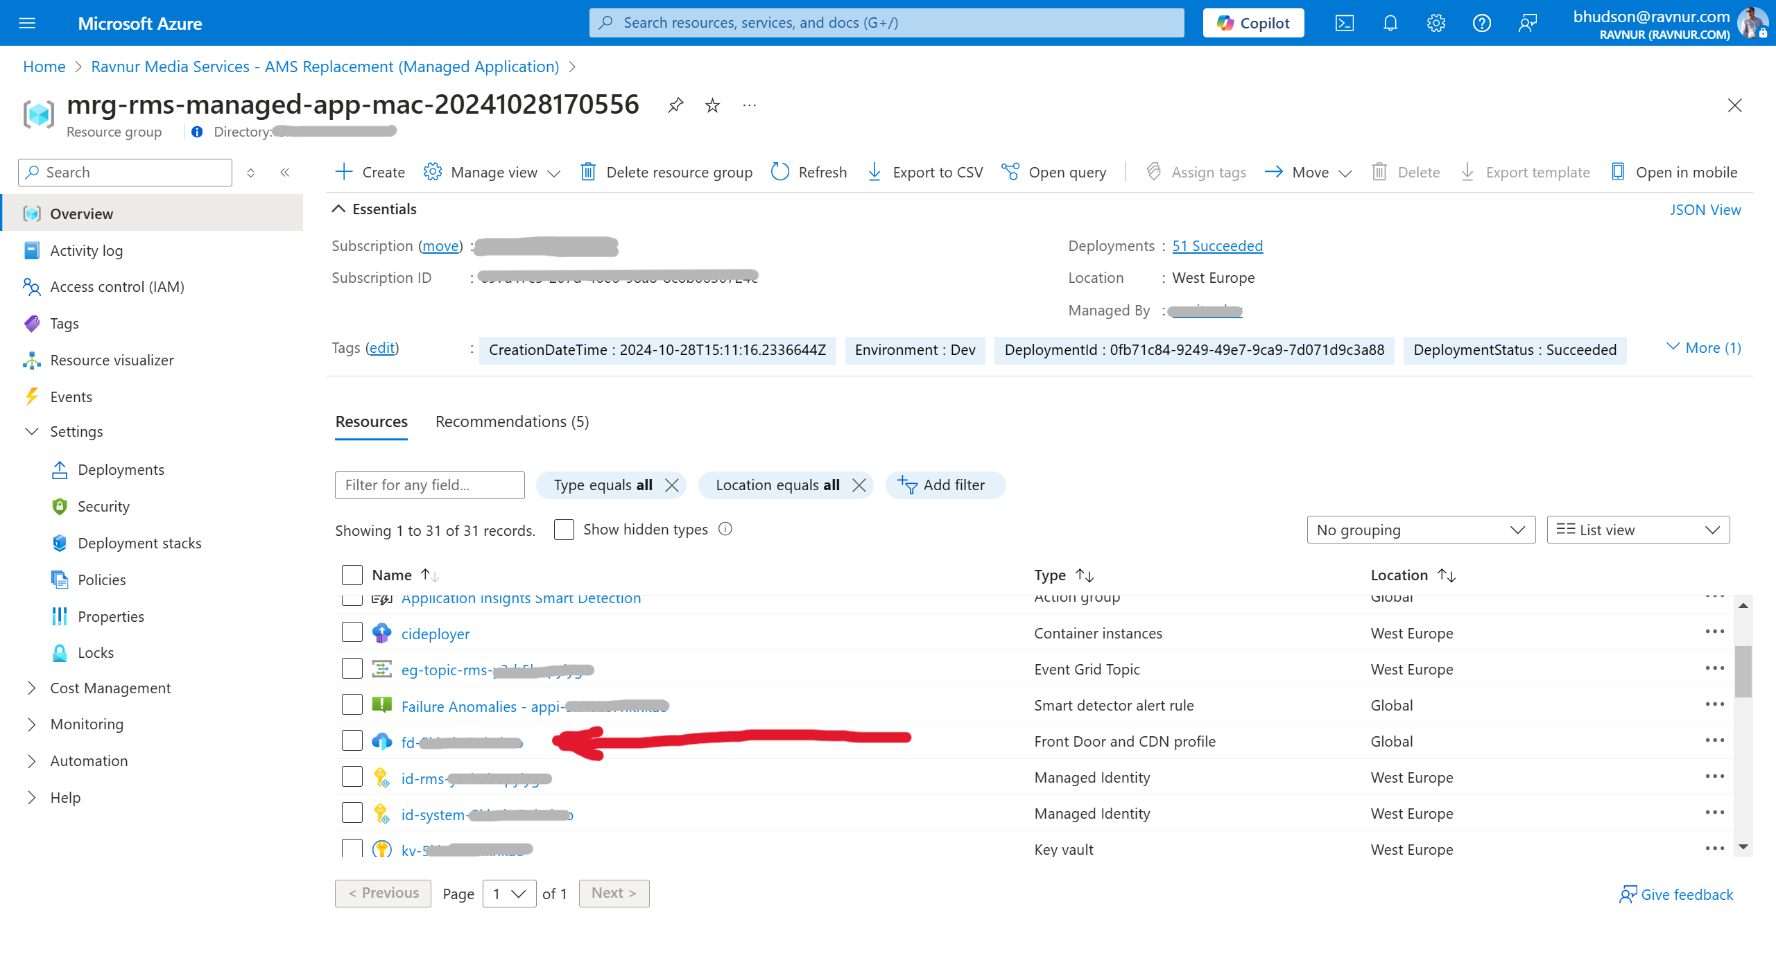Open more options for Key vault row
Screen dimensions: 1776x965
[x=1714, y=849]
